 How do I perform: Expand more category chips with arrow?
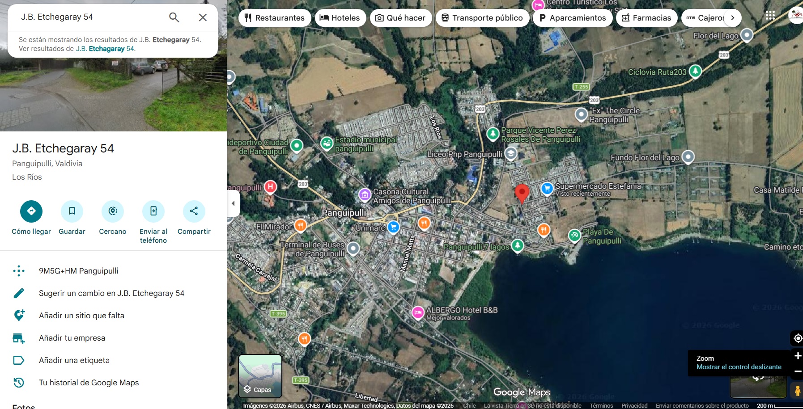pyautogui.click(x=732, y=18)
